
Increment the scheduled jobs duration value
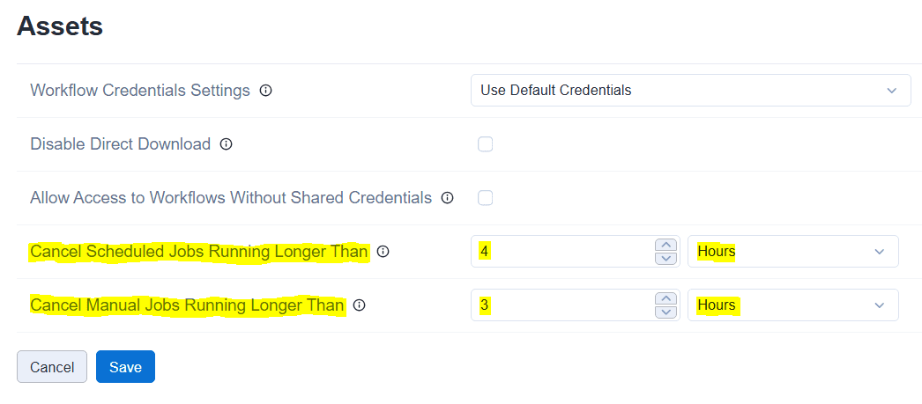(x=666, y=245)
